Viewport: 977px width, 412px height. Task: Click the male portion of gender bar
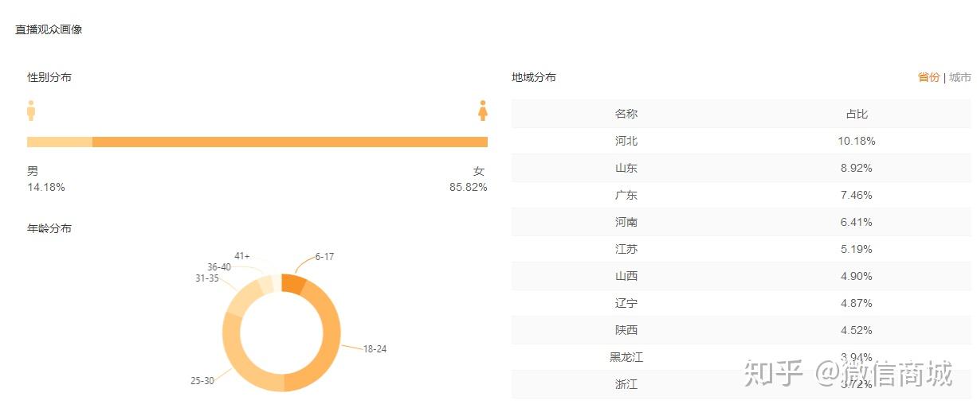tap(60, 142)
